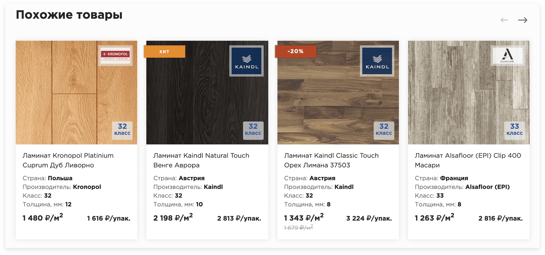Click Kaindl logo on Венге Аврора card
Image resolution: width=545 pixels, height=255 pixels.
click(x=246, y=61)
